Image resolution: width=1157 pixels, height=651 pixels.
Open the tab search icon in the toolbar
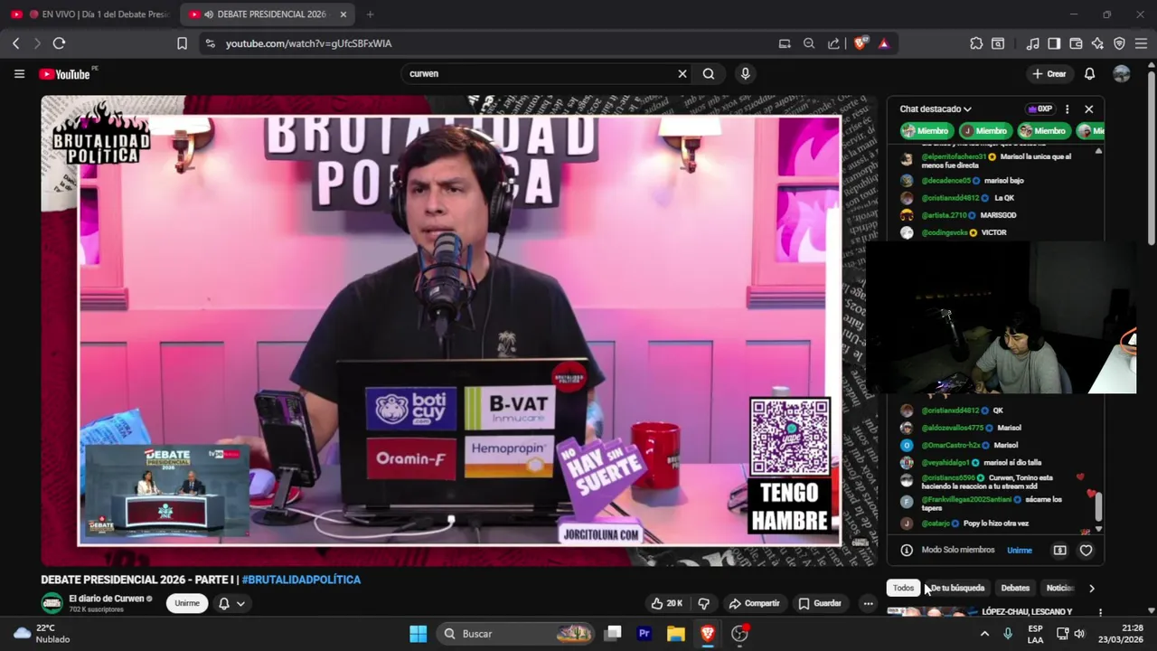[998, 43]
